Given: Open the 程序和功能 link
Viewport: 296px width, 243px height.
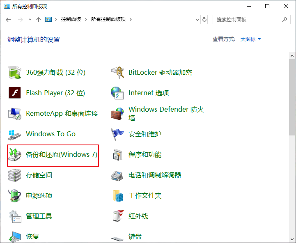Looking at the screenshot, I should click(145, 155).
